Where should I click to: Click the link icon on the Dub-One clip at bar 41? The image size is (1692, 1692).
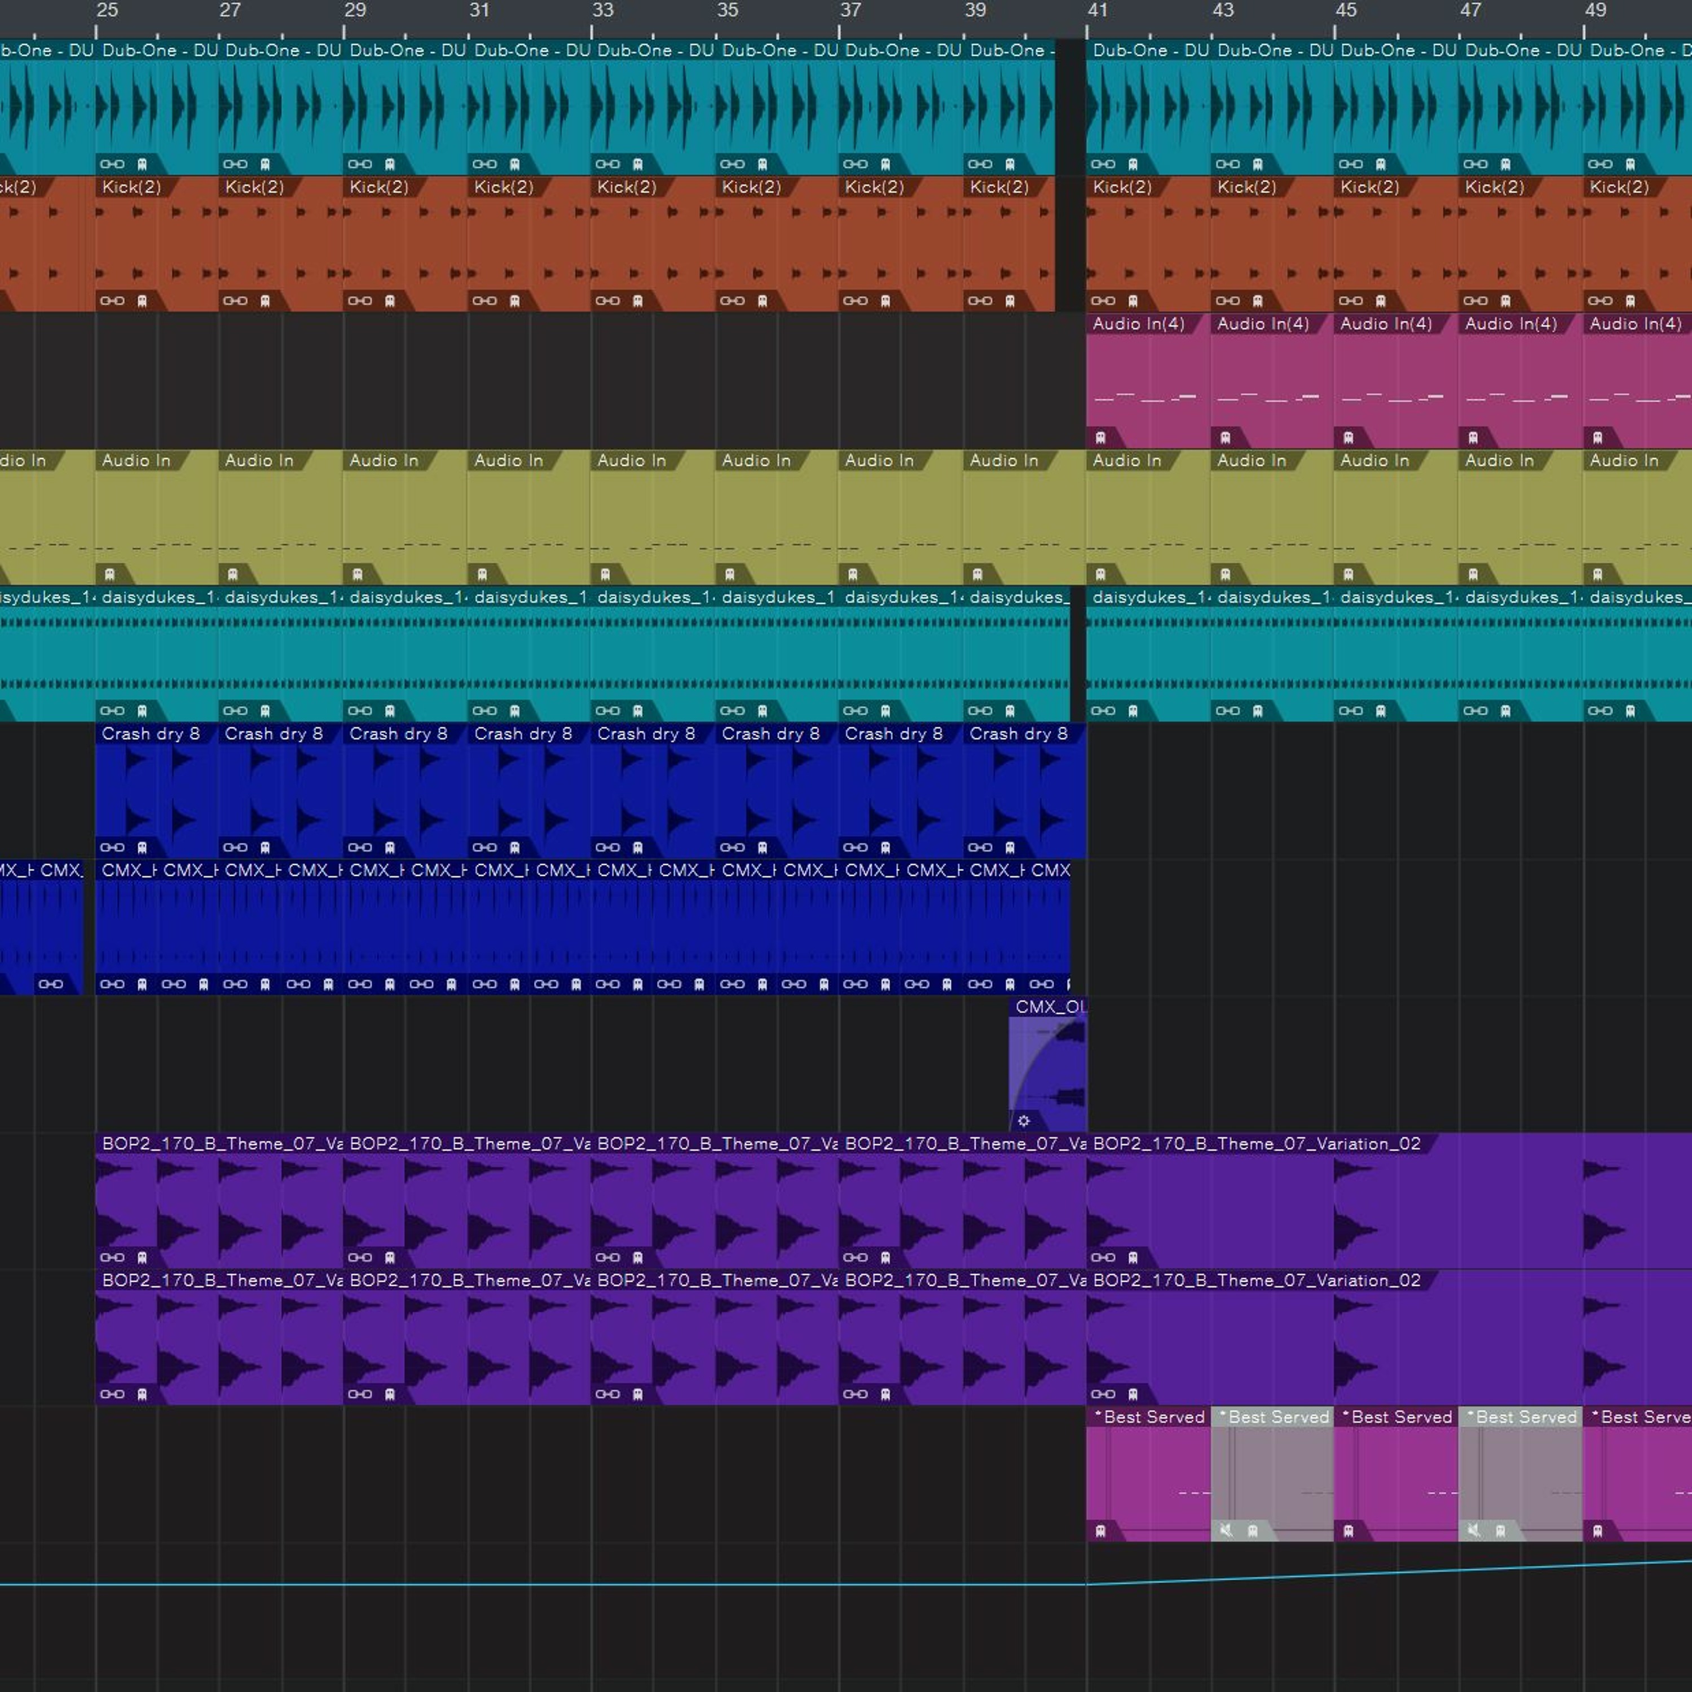coord(1103,164)
